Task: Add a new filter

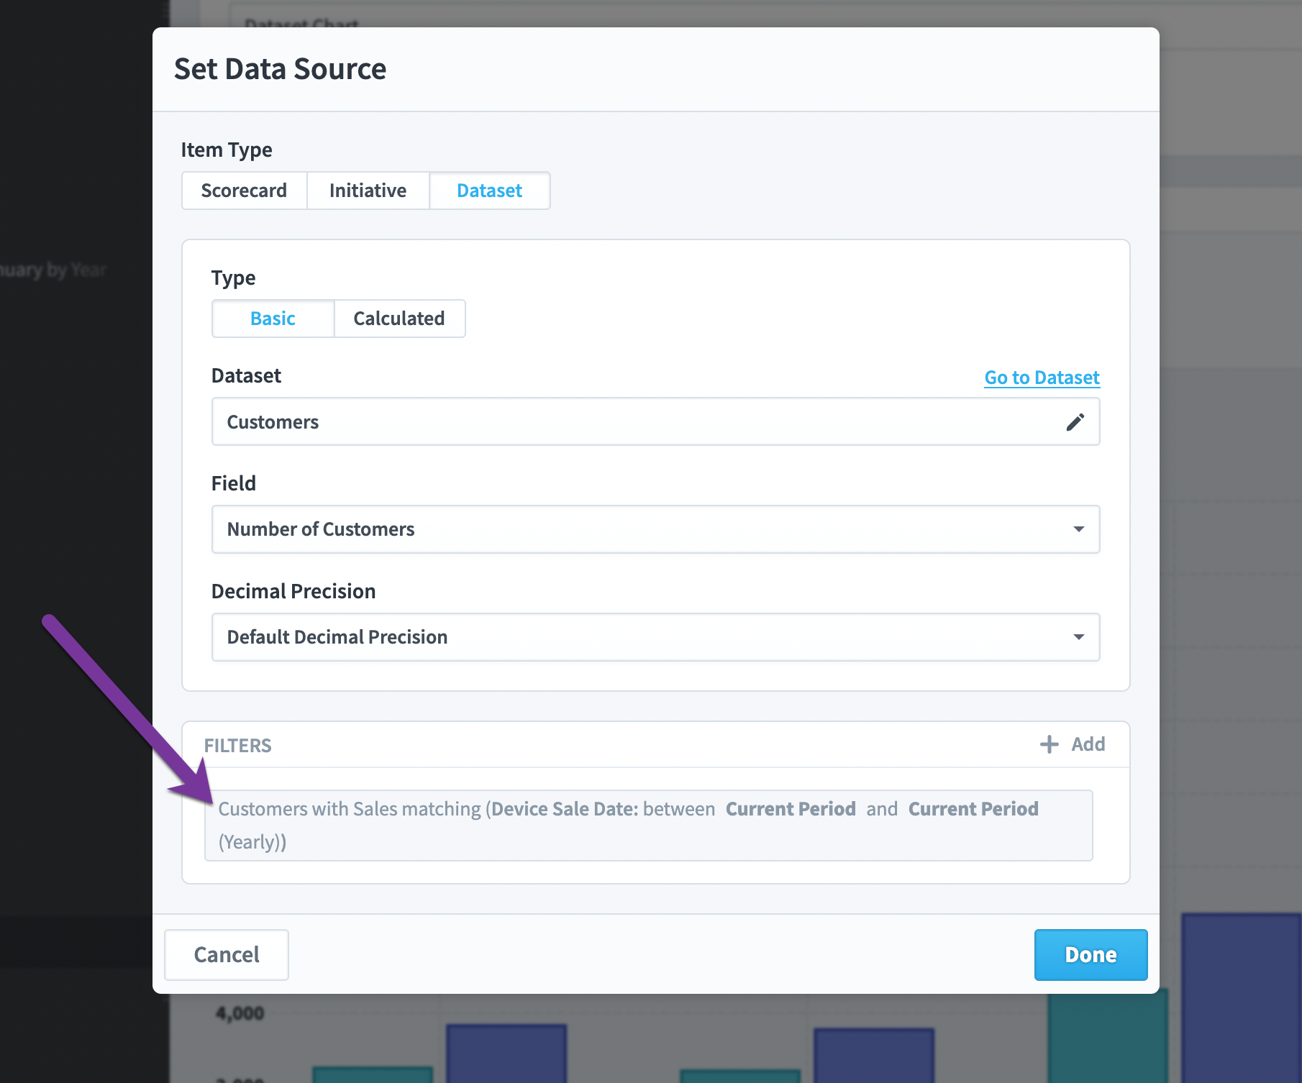Action: [1073, 744]
